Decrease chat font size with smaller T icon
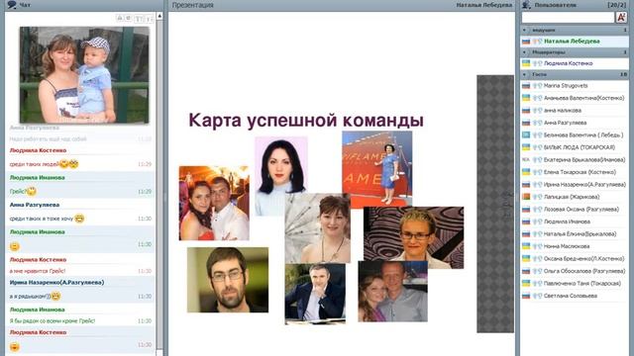The width and height of the screenshot is (634, 356). [x=149, y=19]
